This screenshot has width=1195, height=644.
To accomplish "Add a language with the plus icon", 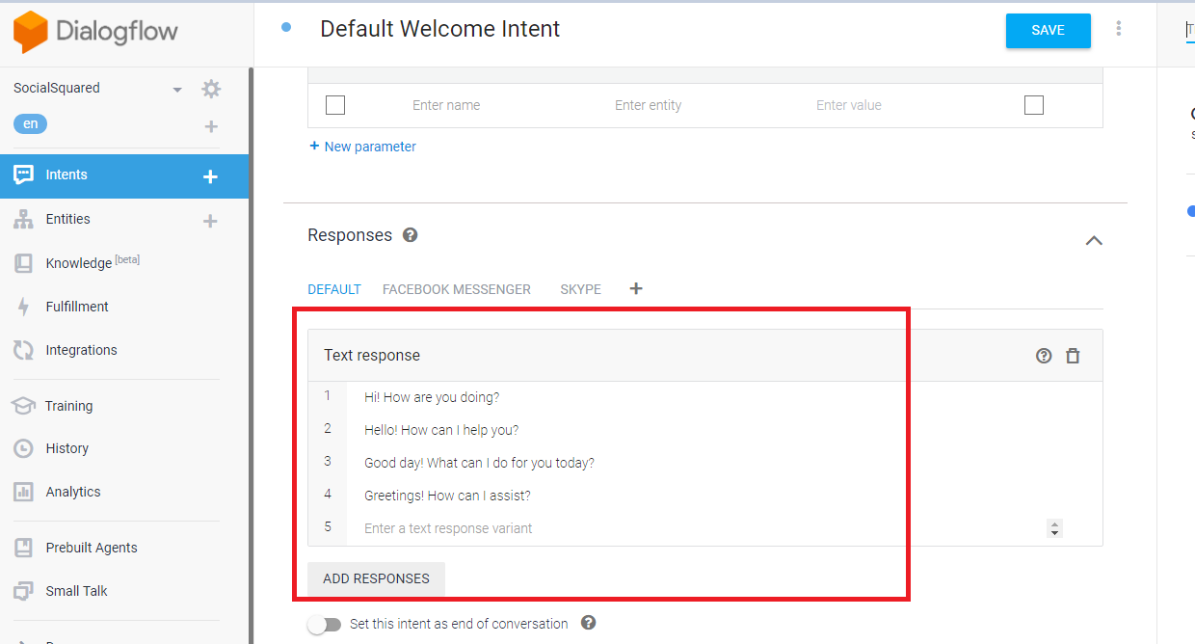I will pos(211,126).
